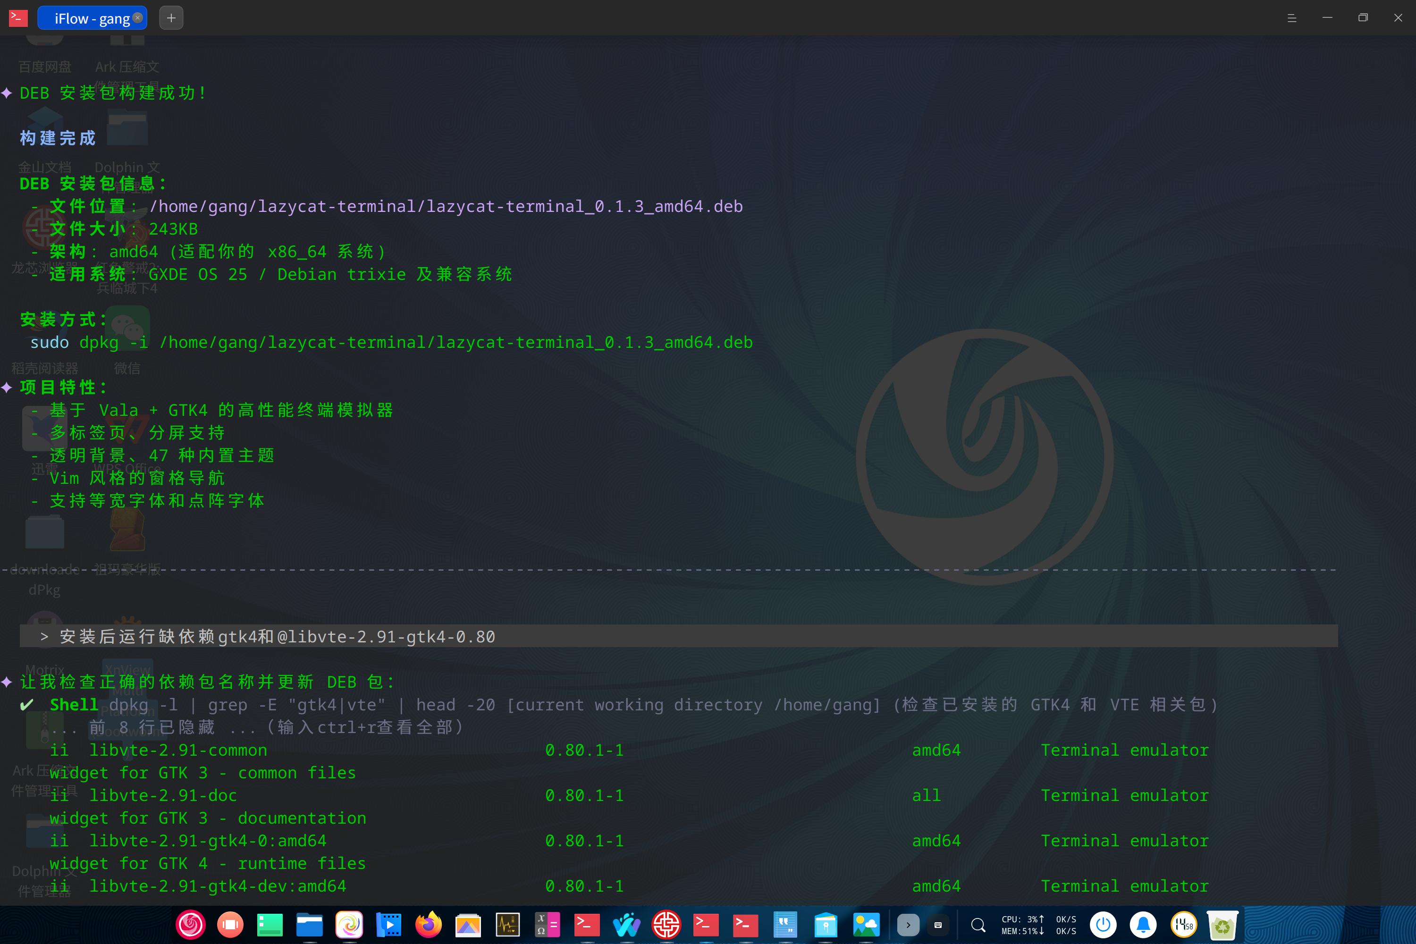Open the trash bin in dock
1416x944 pixels.
coord(1222,924)
